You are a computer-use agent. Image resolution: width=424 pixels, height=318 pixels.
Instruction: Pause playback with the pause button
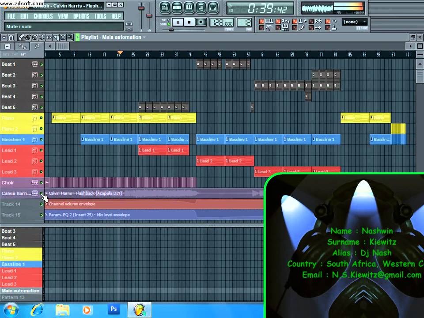[178, 23]
